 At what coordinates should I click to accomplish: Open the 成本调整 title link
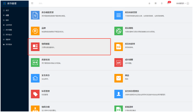(x=129, y=60)
